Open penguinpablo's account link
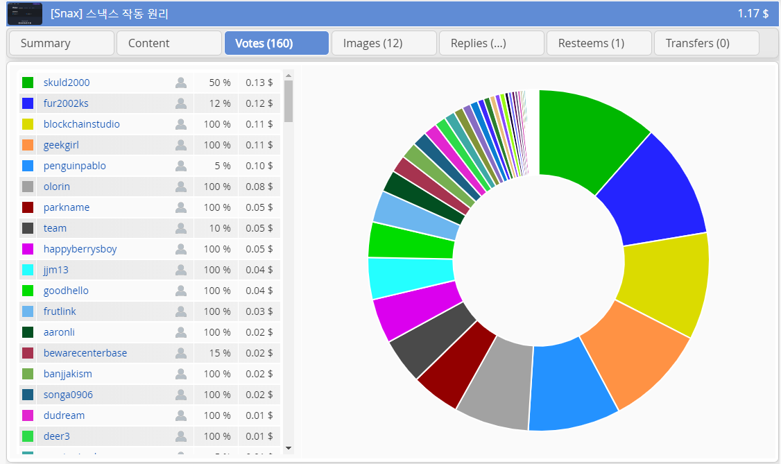This screenshot has height=464, width=781. pos(74,166)
